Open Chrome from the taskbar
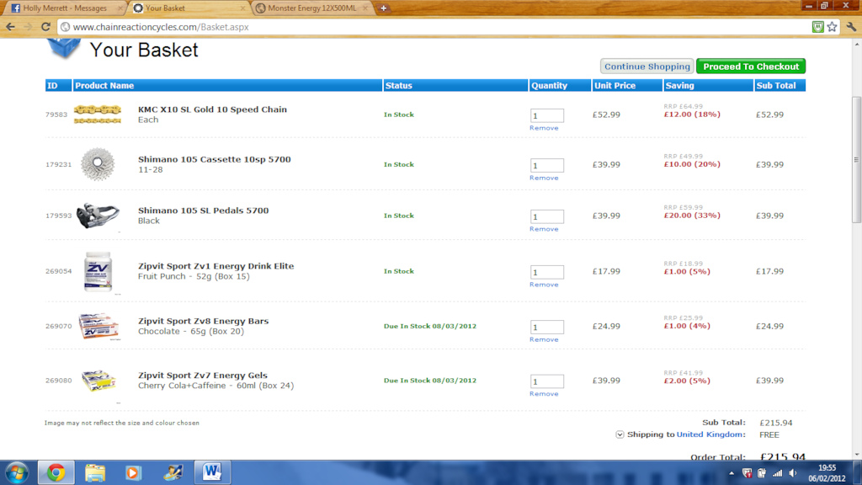 click(56, 473)
